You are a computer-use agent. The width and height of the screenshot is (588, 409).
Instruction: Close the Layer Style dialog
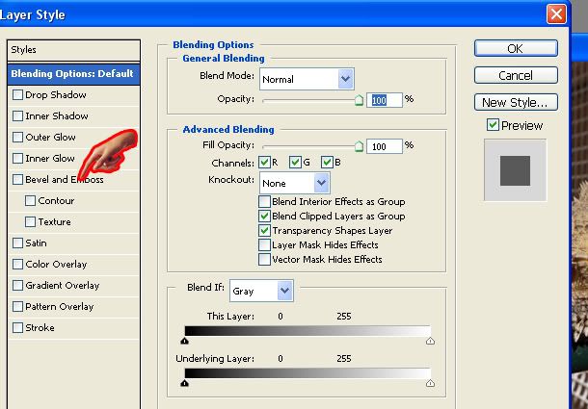pyautogui.click(x=556, y=14)
